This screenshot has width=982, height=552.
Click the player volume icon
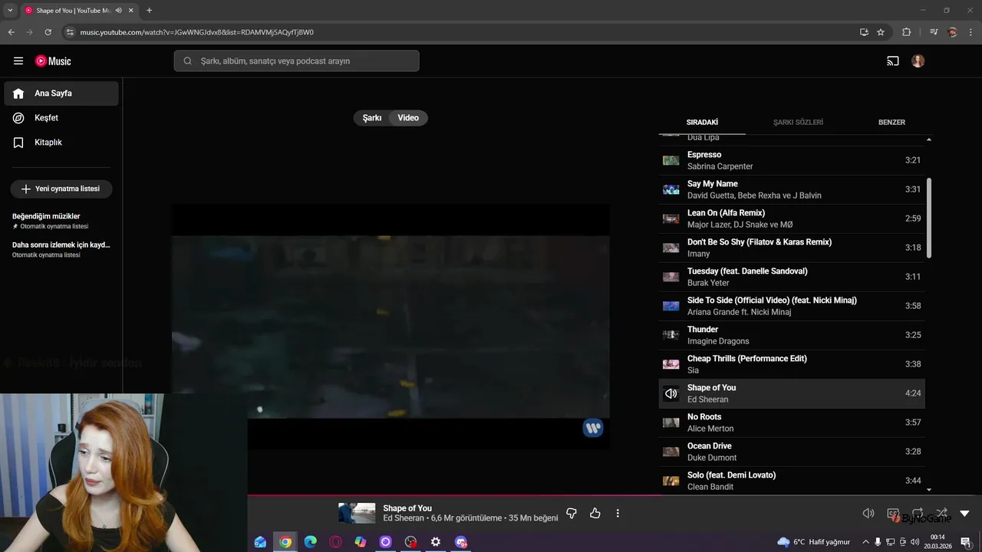coord(868,514)
